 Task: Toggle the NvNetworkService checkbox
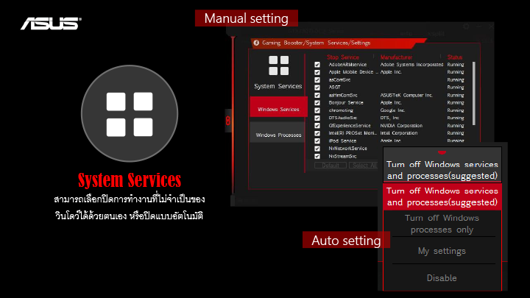pos(317,149)
